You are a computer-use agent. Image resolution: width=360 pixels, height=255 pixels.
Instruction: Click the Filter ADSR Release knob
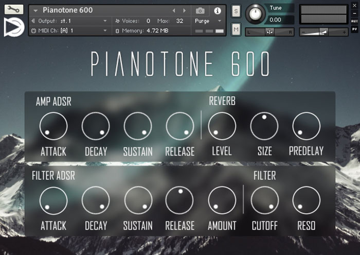[x=179, y=200]
